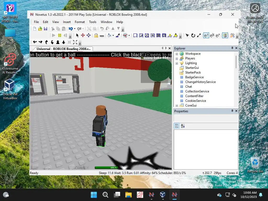Select BadgeService in Explorer
Image resolution: width=268 pixels, height=201 pixels.
point(194,77)
